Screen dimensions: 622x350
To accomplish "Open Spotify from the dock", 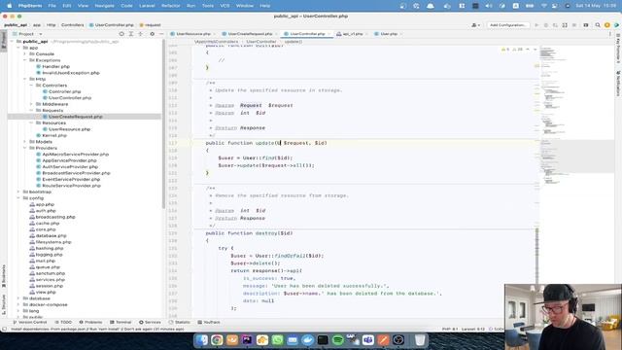I will 337,340.
